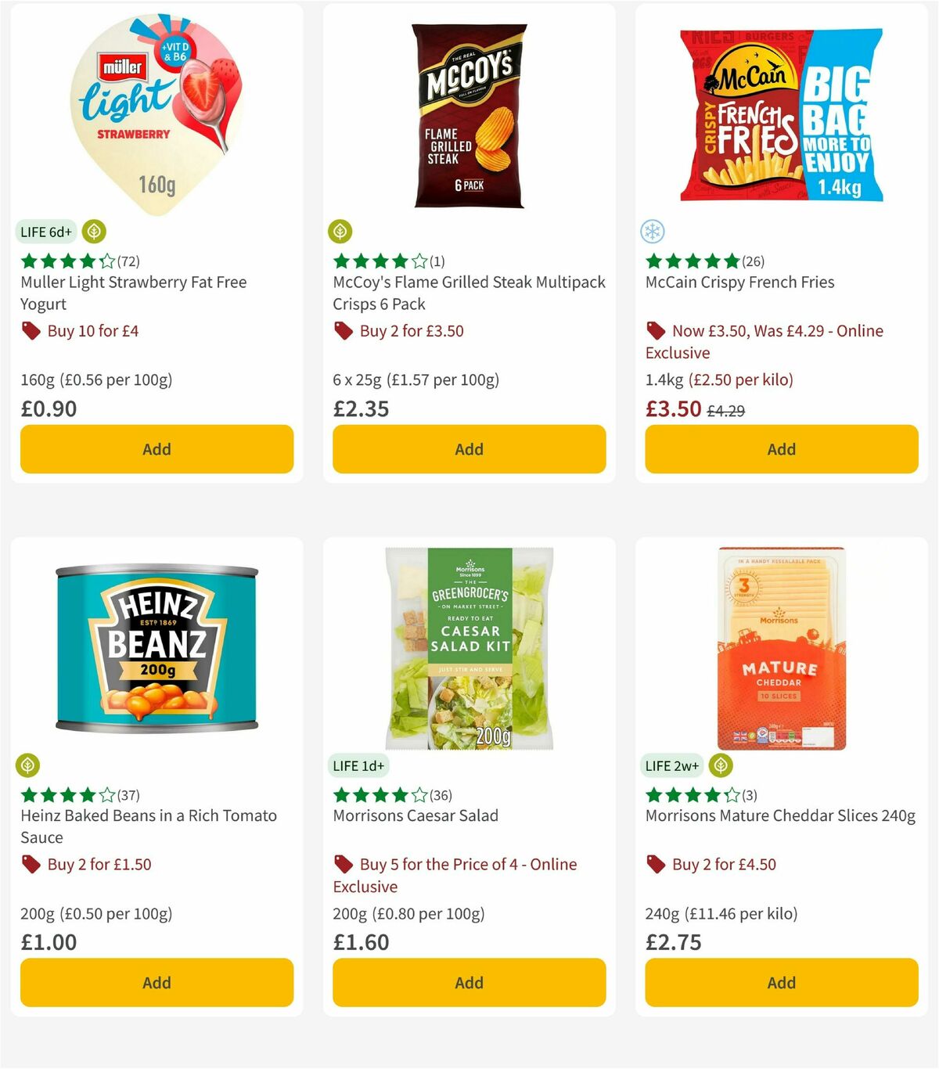Click the LIFE 6d+ badge on the yogurt
Viewport: 939px width, 1069px height.
[x=44, y=232]
